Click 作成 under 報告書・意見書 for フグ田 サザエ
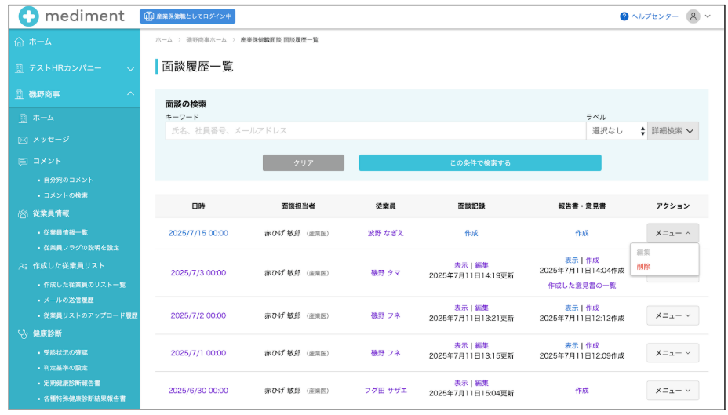Viewport: 728px width, 415px height. pos(582,391)
